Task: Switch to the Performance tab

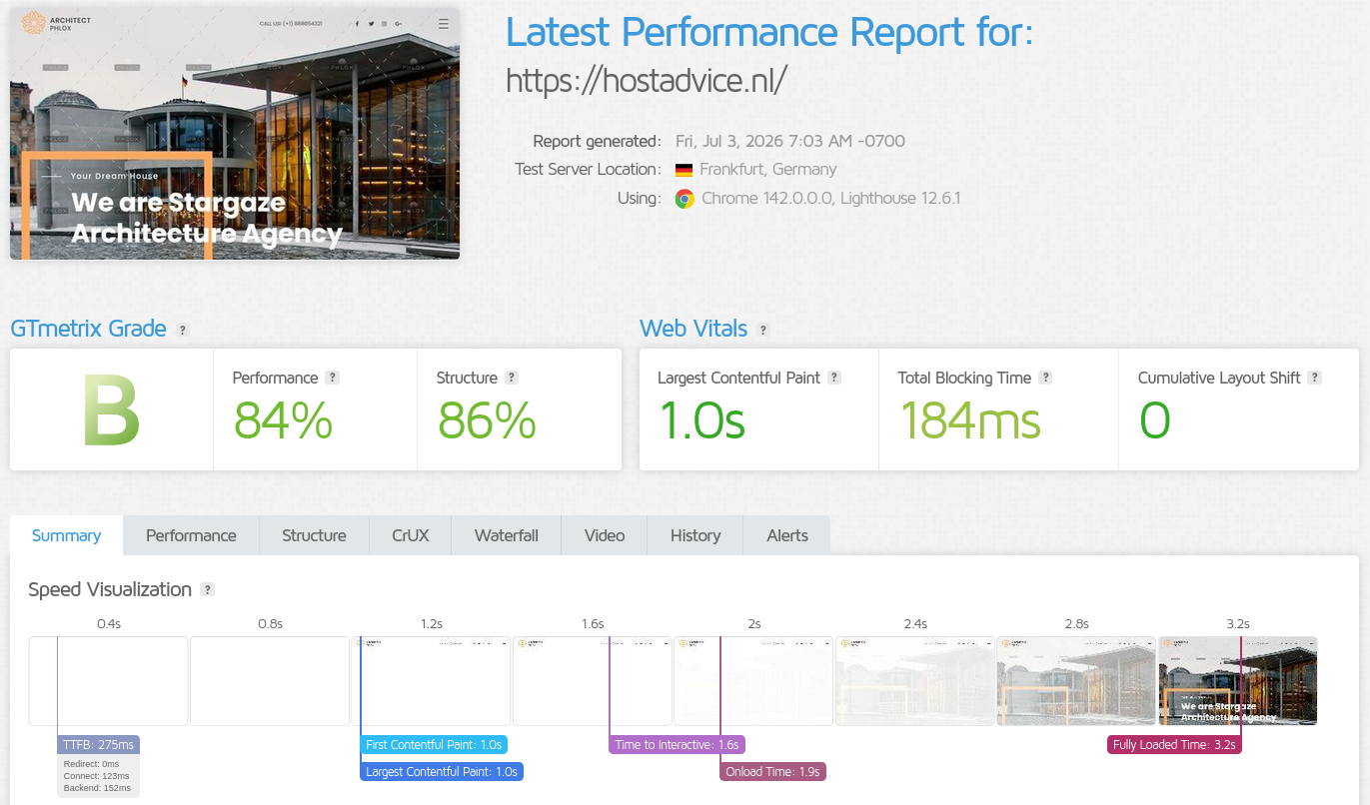Action: 191,535
